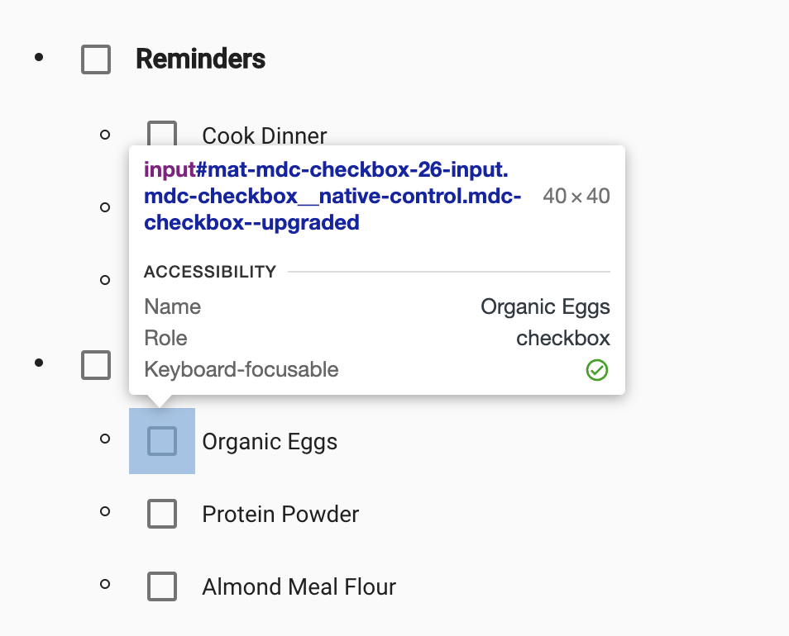Click the bold Reminders label
Image resolution: width=789 pixels, height=636 pixels.
[x=200, y=59]
